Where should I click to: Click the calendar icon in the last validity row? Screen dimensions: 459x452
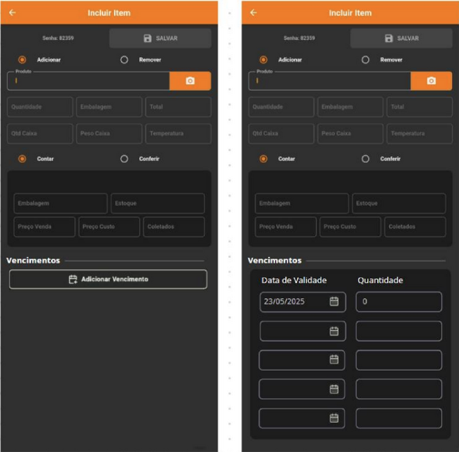334,418
